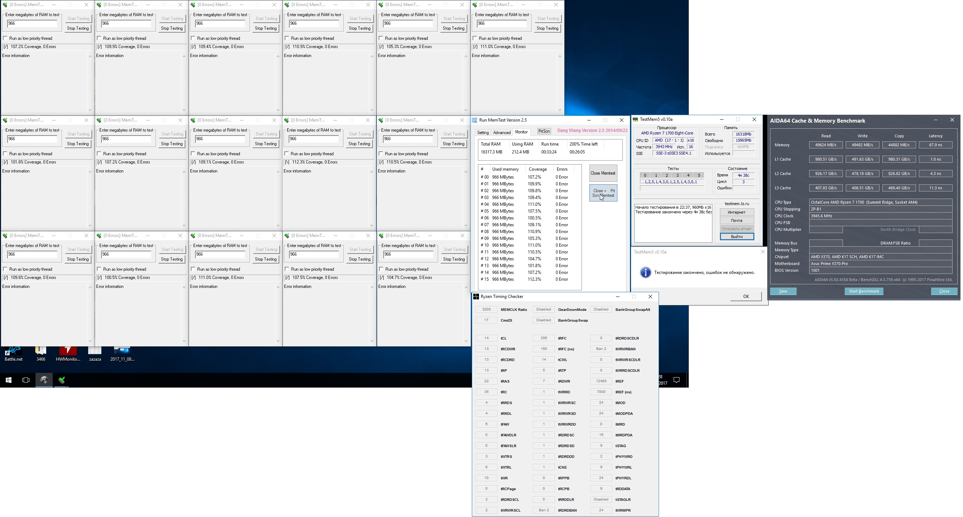Open the notification center icon
This screenshot has height=517, width=963.
coord(676,380)
